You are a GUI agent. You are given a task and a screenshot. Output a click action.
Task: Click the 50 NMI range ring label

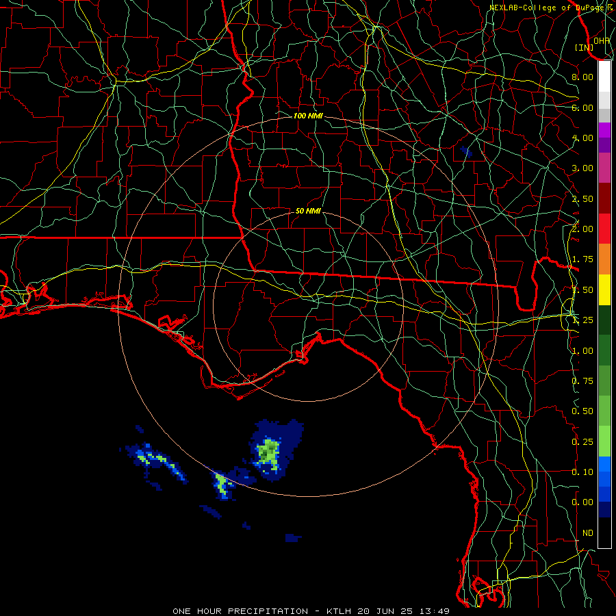point(308,211)
